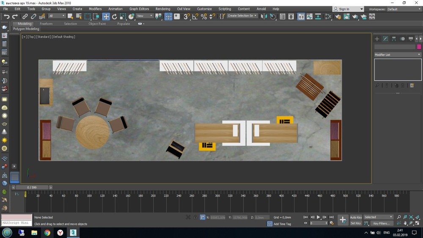Click the Mirror tool icon

pyautogui.click(x=264, y=16)
